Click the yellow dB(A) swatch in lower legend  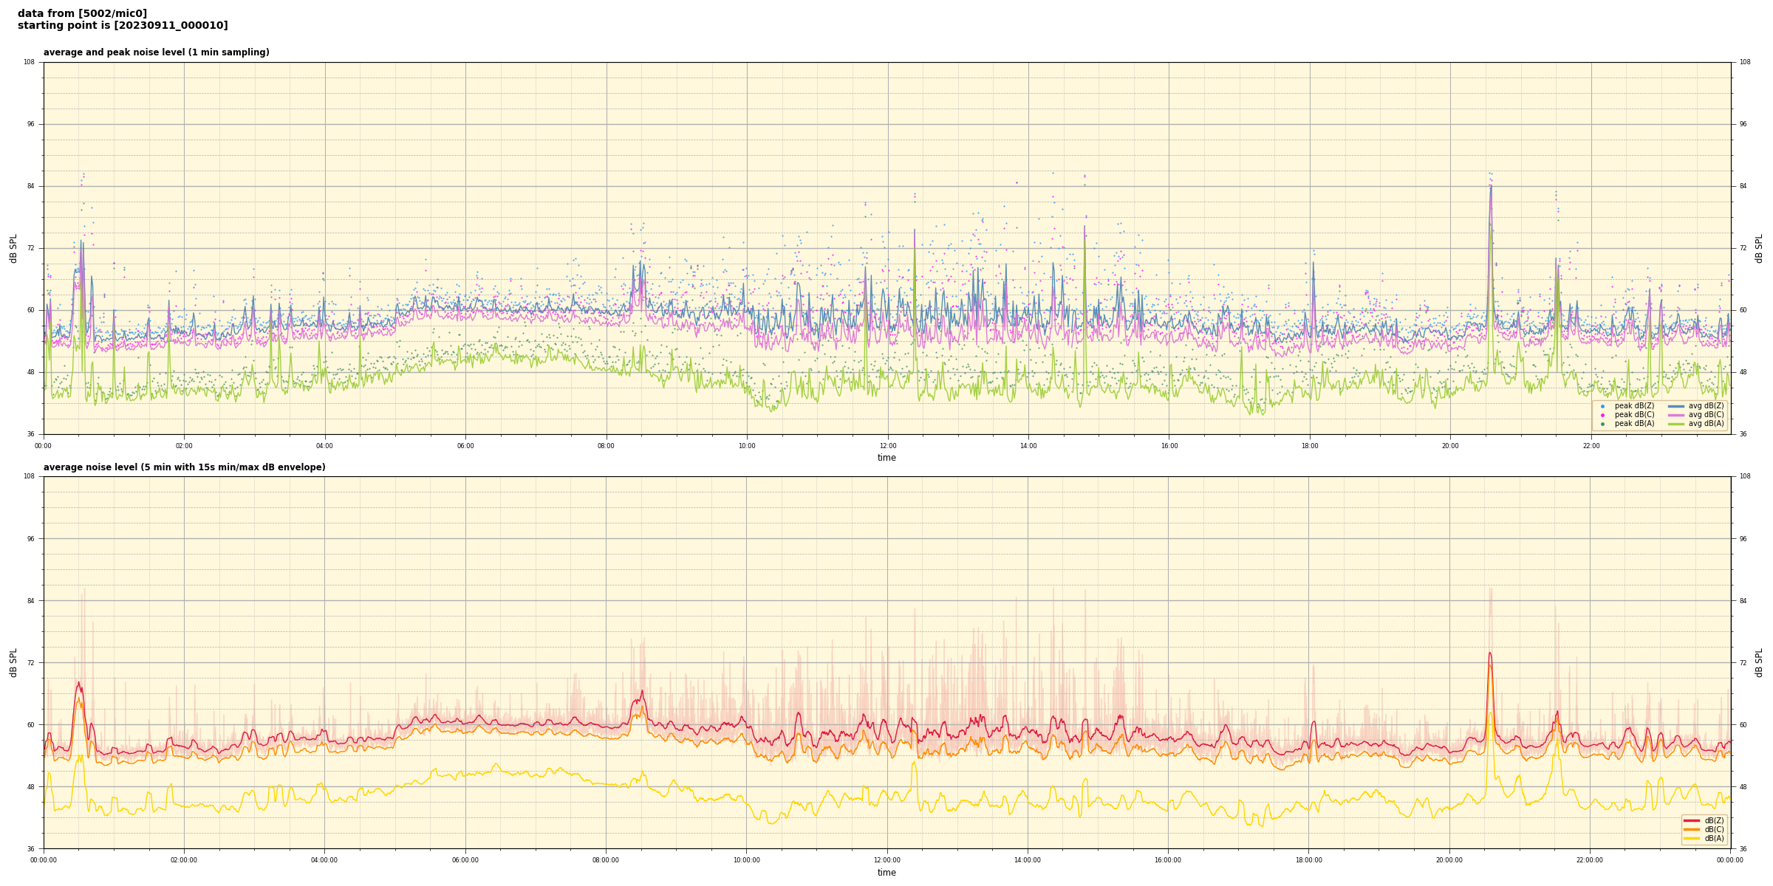click(x=1692, y=838)
